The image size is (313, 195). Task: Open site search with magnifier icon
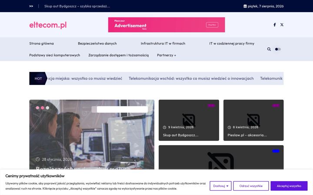[x=269, y=49]
